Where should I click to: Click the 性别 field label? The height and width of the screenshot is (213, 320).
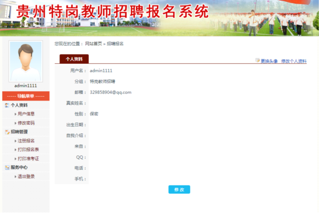pyautogui.click(x=80, y=114)
